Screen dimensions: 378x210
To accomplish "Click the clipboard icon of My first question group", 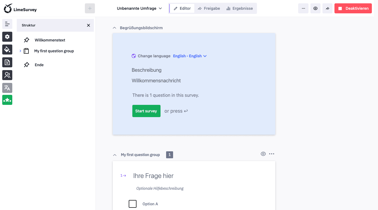I will [26, 51].
